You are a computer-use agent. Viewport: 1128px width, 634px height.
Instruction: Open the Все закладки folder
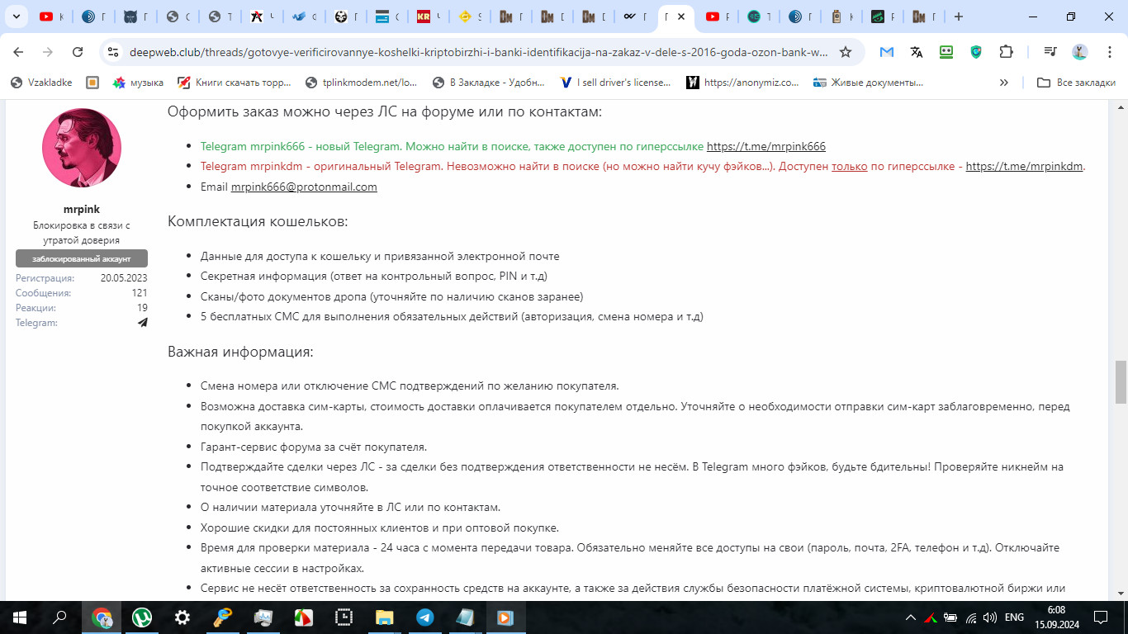[1076, 83]
